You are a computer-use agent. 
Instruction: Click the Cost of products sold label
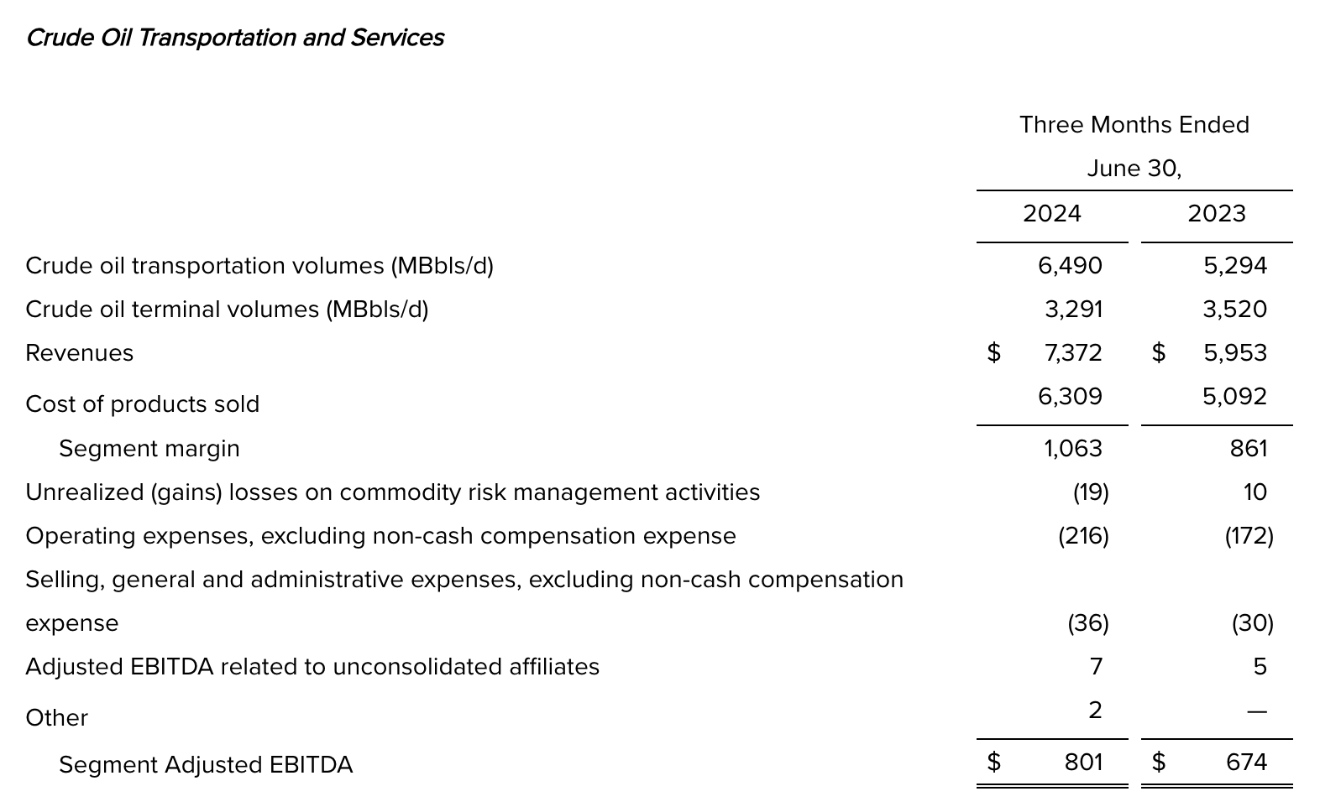(143, 404)
